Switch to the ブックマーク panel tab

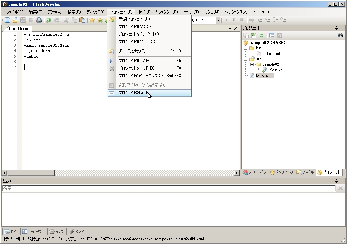(x=281, y=172)
